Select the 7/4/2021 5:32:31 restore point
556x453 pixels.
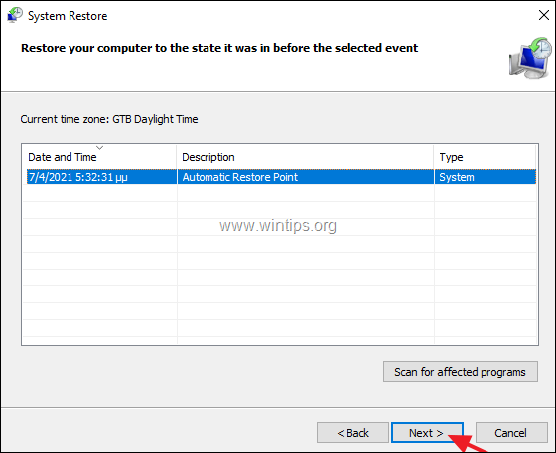tap(281, 177)
